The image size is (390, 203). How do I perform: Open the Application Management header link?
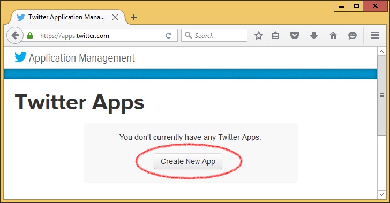pos(82,58)
